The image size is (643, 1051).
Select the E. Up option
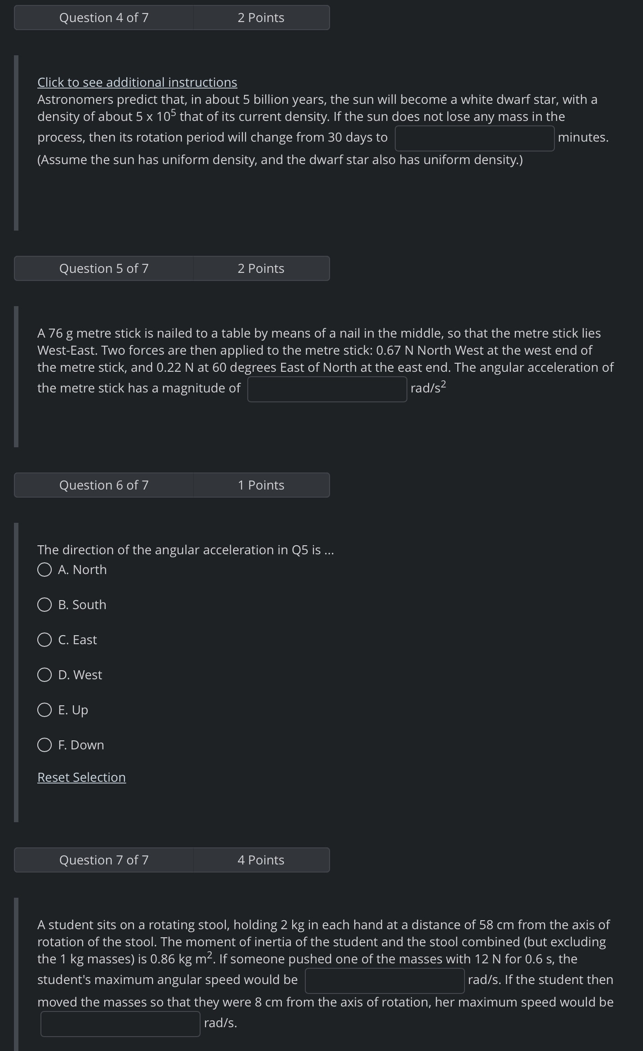point(45,710)
